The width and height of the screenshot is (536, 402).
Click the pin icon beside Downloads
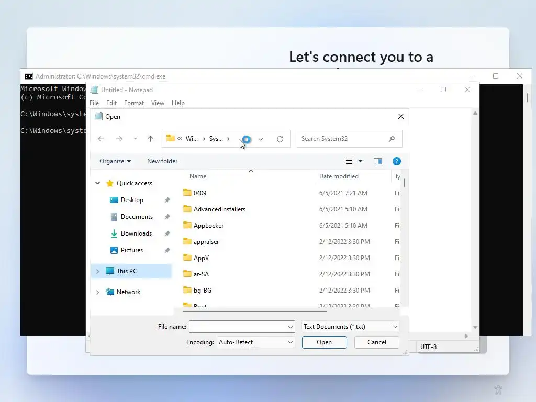(167, 234)
